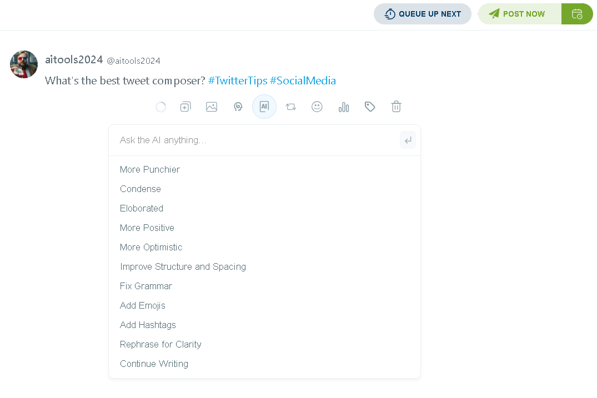
Task: Select Add Hashtags suggestion
Action: [148, 325]
